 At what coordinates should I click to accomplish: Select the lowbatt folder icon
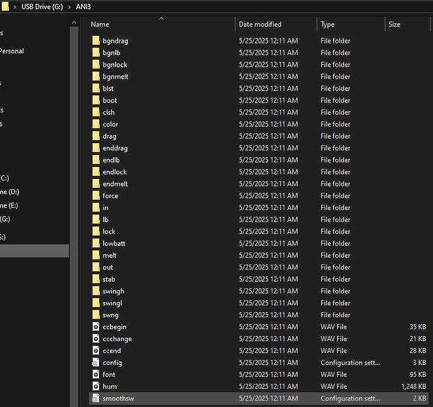pyautogui.click(x=96, y=244)
